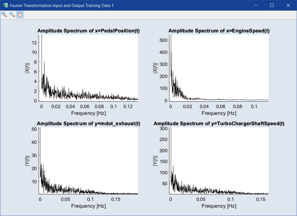
Task: Toggle the Pan hand tool
Action: [x=20, y=15]
